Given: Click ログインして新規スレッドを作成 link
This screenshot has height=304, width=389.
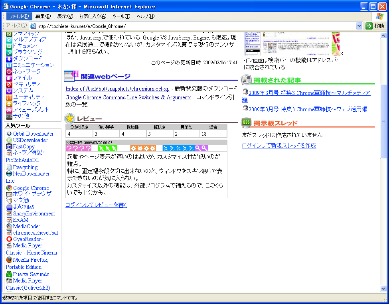Looking at the screenshot, I should tap(279, 146).
